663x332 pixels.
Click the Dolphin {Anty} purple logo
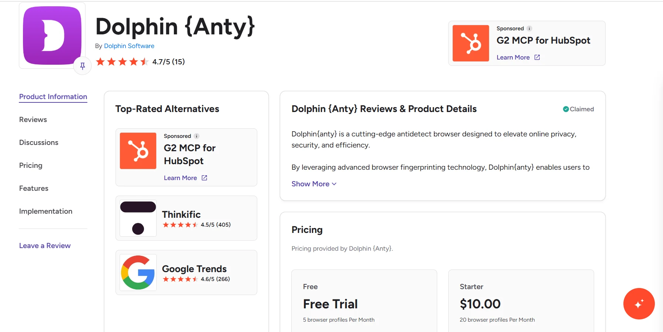click(x=52, y=35)
